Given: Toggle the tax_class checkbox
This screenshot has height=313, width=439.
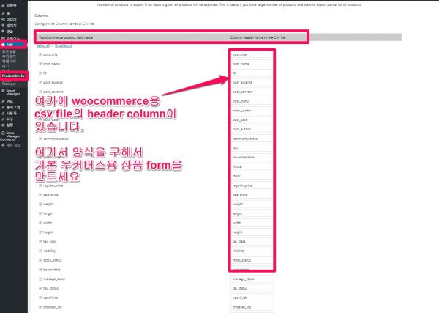Looking at the screenshot, I should [x=40, y=241].
